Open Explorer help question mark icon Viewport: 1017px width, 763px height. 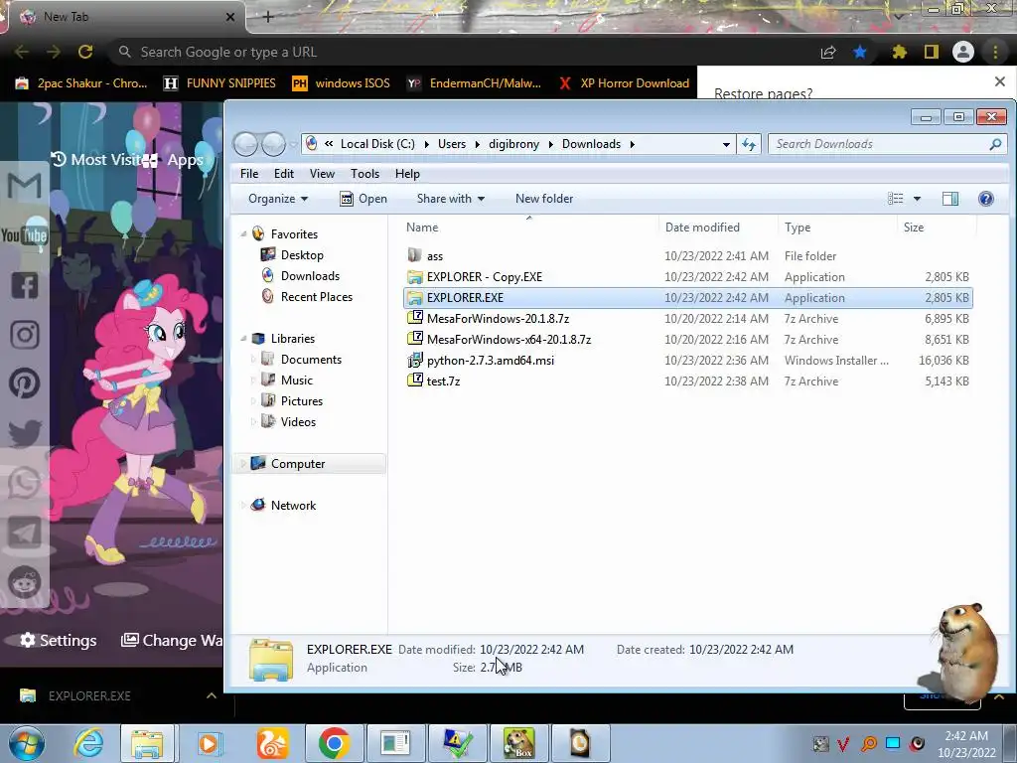coord(985,199)
